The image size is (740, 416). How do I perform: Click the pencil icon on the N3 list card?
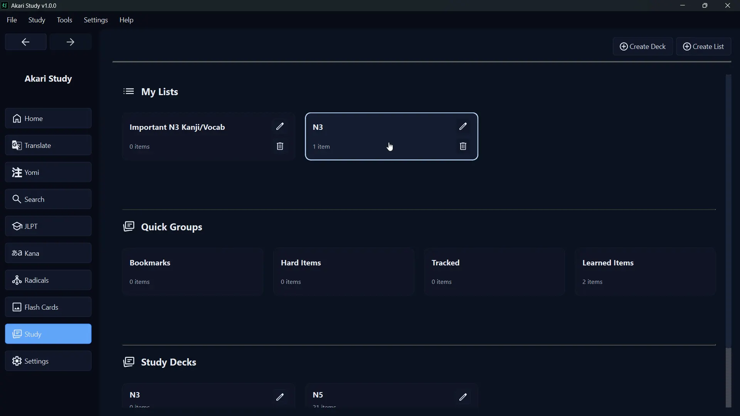tap(463, 126)
